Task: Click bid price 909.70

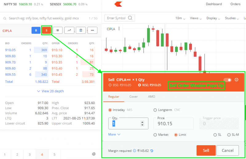Action: coord(10,62)
